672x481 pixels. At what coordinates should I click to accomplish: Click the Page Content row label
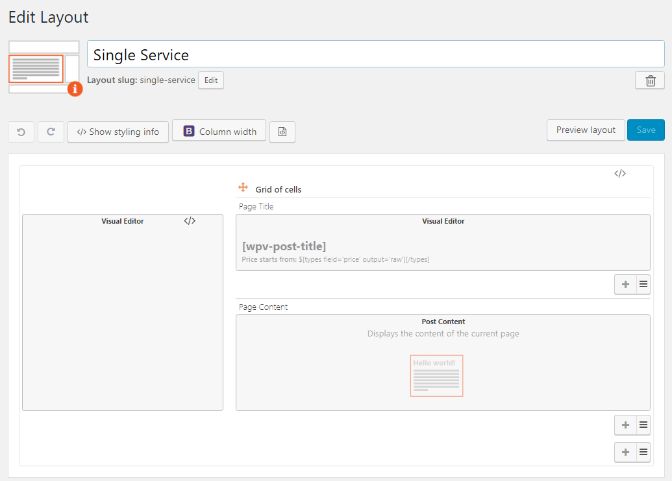coord(263,307)
